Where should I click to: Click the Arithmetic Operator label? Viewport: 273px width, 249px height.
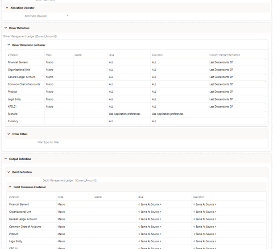36,16
